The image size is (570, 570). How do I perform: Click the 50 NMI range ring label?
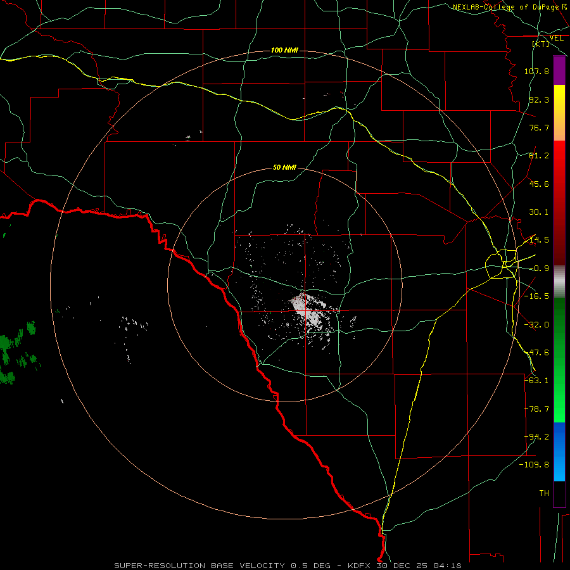284,168
